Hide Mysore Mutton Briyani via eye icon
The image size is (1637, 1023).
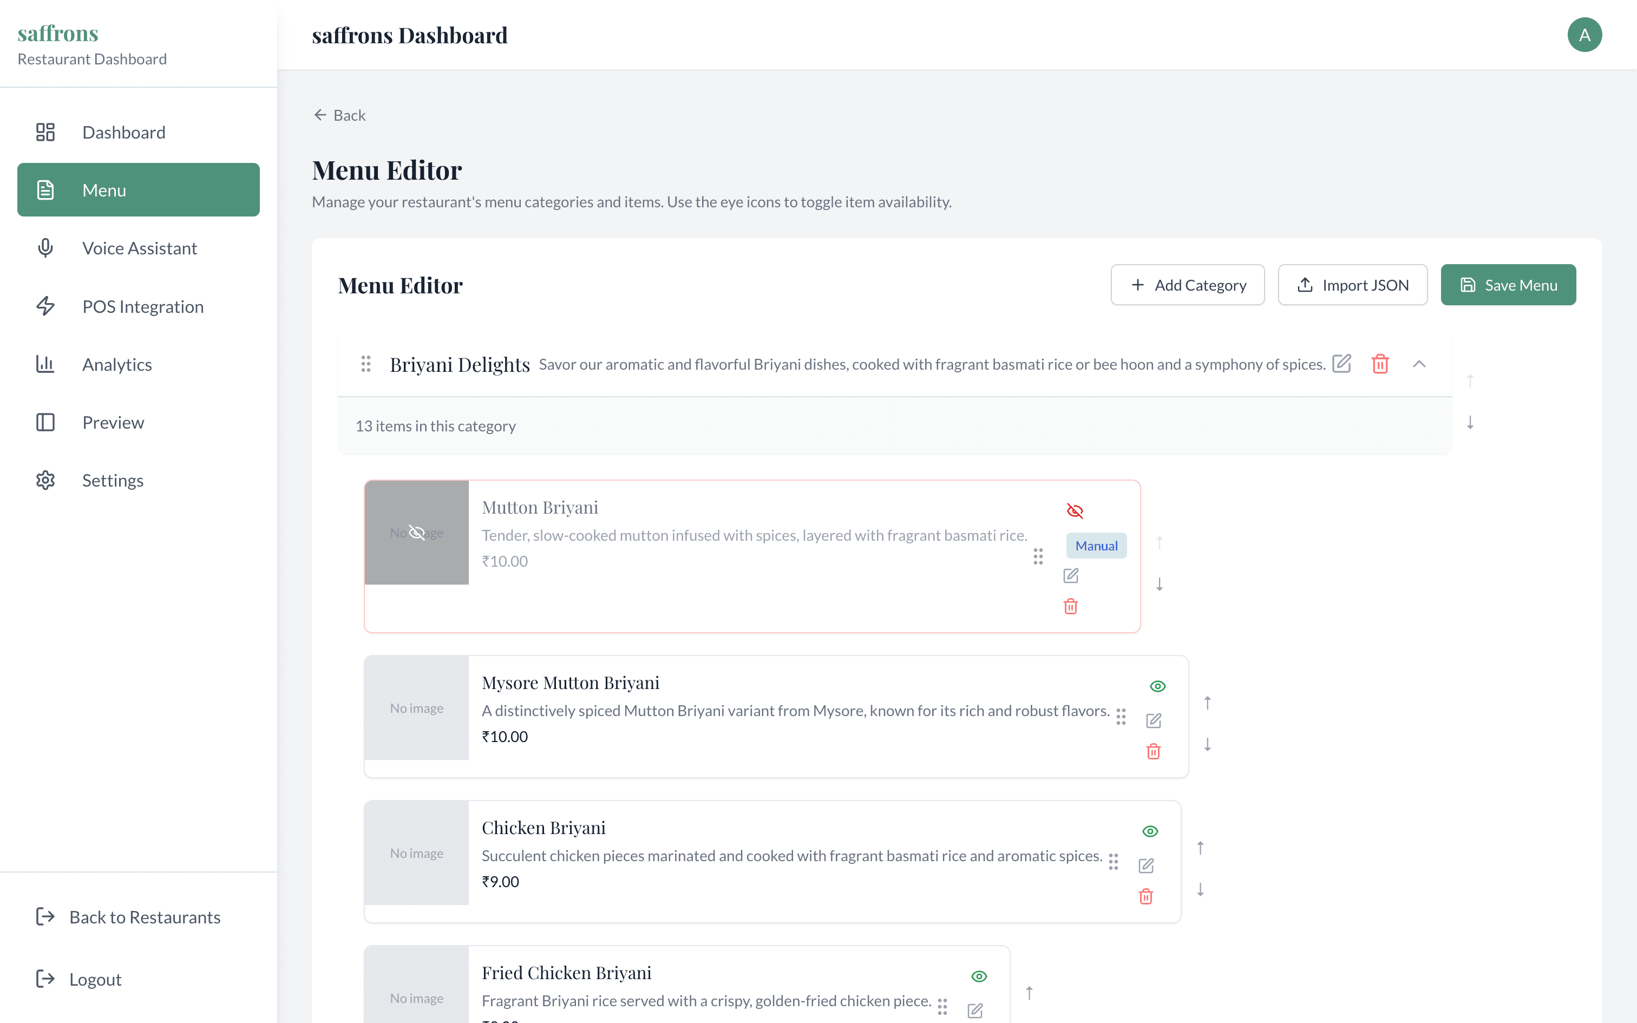1157,686
